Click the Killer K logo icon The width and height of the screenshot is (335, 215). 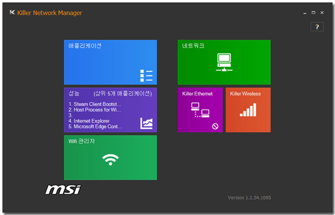pos(12,12)
